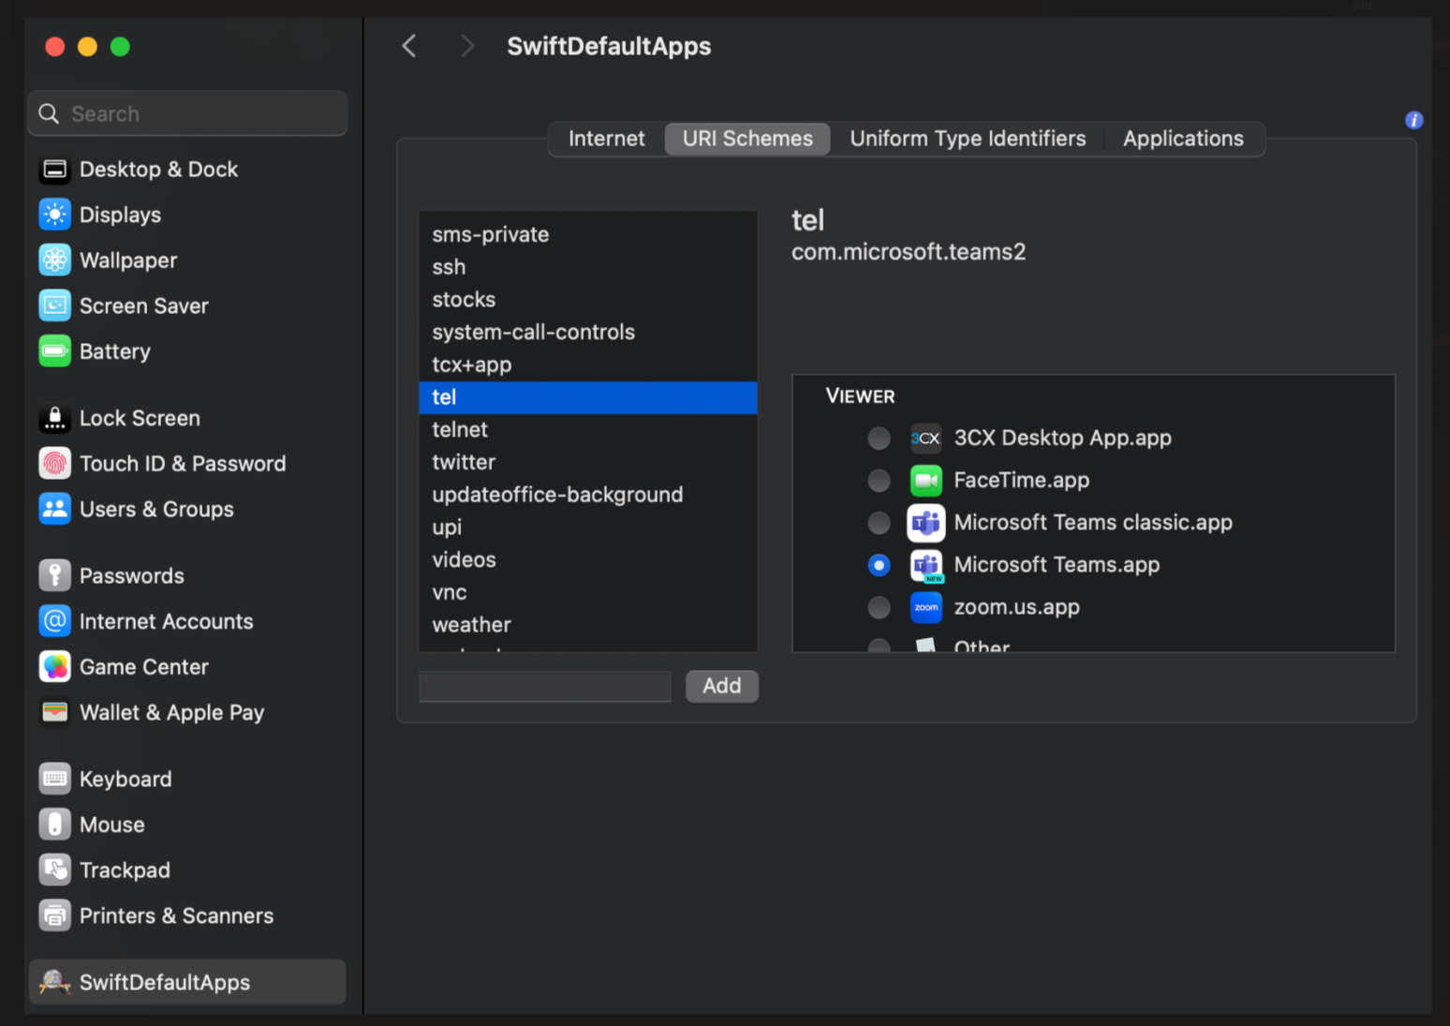Click the zoom.us app icon
This screenshot has width=1450, height=1026.
(925, 607)
